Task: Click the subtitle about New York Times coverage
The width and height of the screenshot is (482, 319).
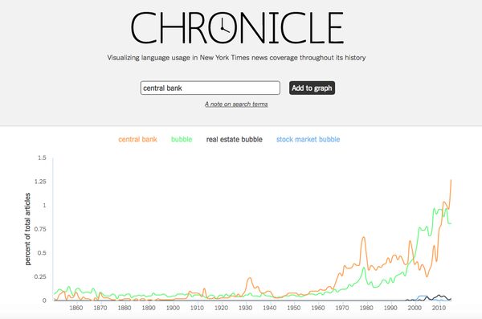Action: 236,58
